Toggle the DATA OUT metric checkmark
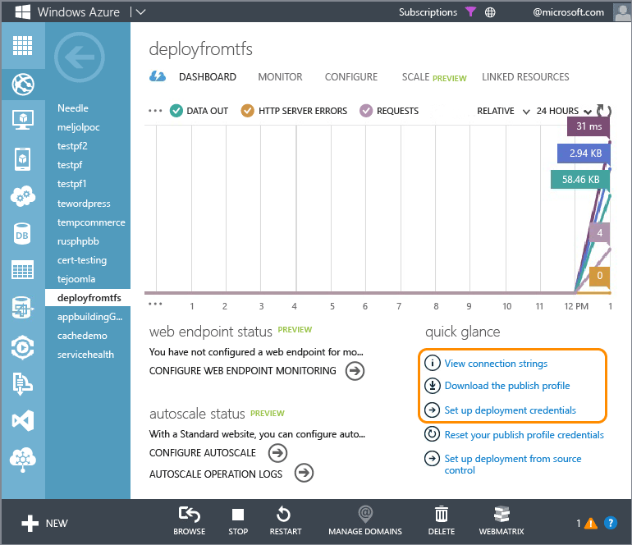 pos(176,111)
